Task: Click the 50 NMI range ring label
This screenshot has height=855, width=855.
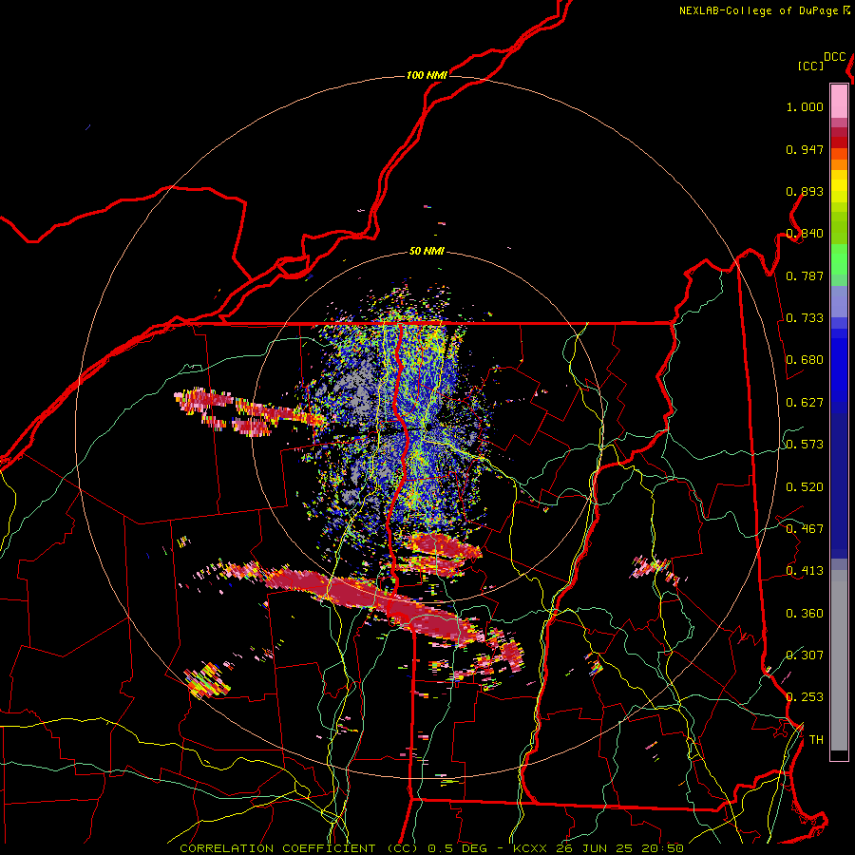Action: (427, 252)
